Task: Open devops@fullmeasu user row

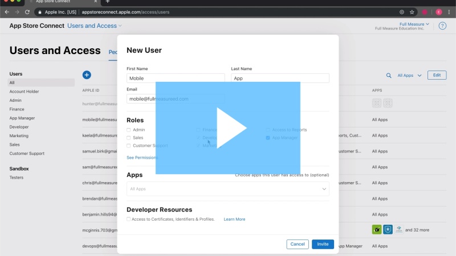Action: point(100,246)
